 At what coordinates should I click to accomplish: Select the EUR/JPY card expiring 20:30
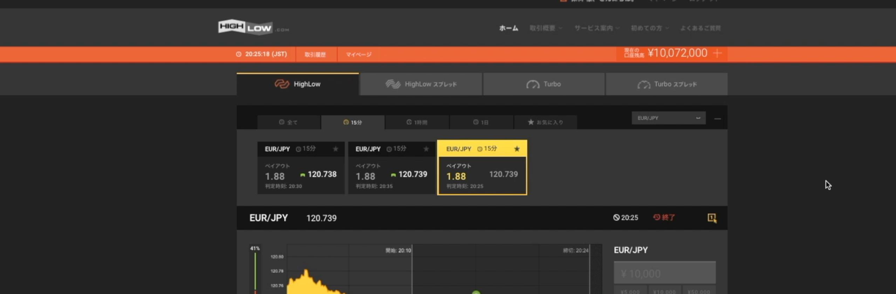tap(301, 168)
